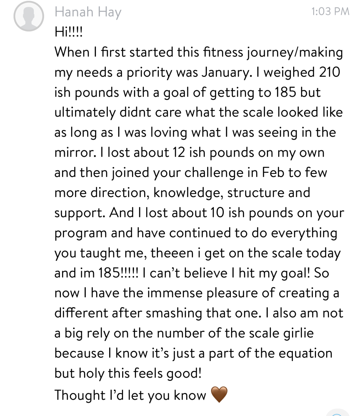This screenshot has height=416, width=364.
Task: Tap the brown heart emoji
Action: click(x=219, y=394)
